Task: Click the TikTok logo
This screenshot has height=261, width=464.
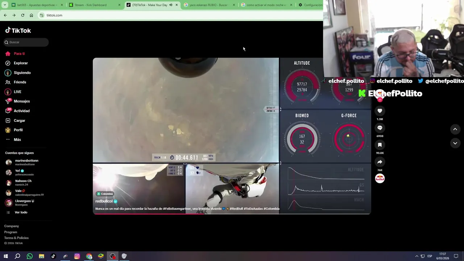Action: click(18, 30)
